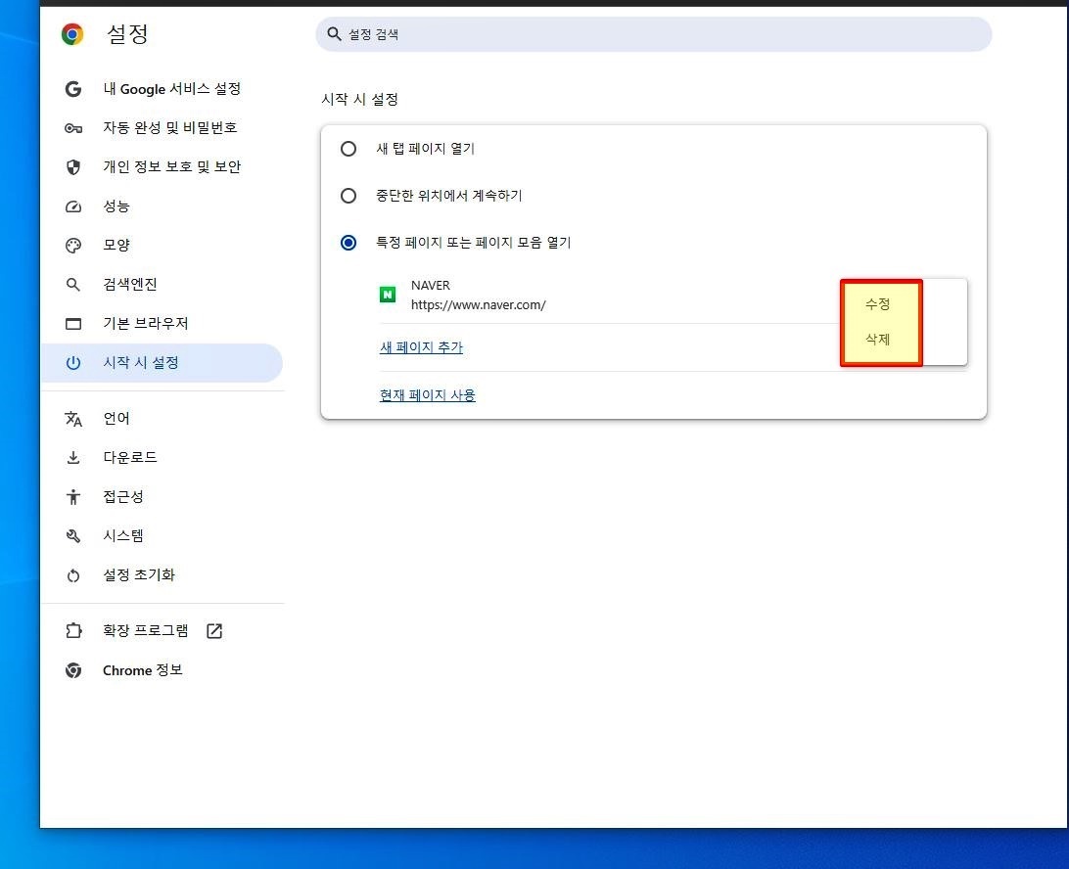This screenshot has width=1069, height=869.
Task: Click the Google G icon in sidebar
Action: coord(73,89)
